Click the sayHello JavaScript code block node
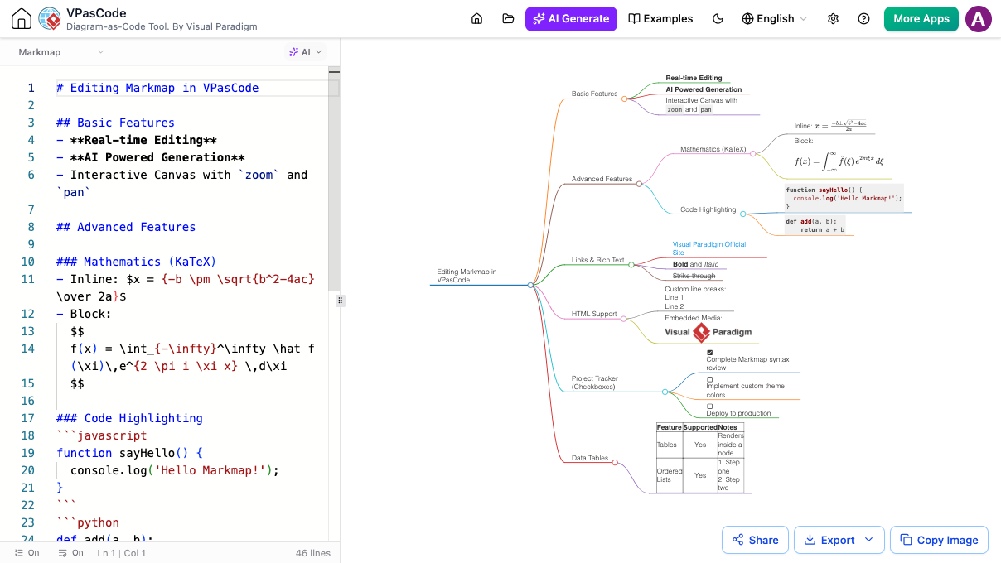This screenshot has width=1001, height=563. [x=844, y=199]
